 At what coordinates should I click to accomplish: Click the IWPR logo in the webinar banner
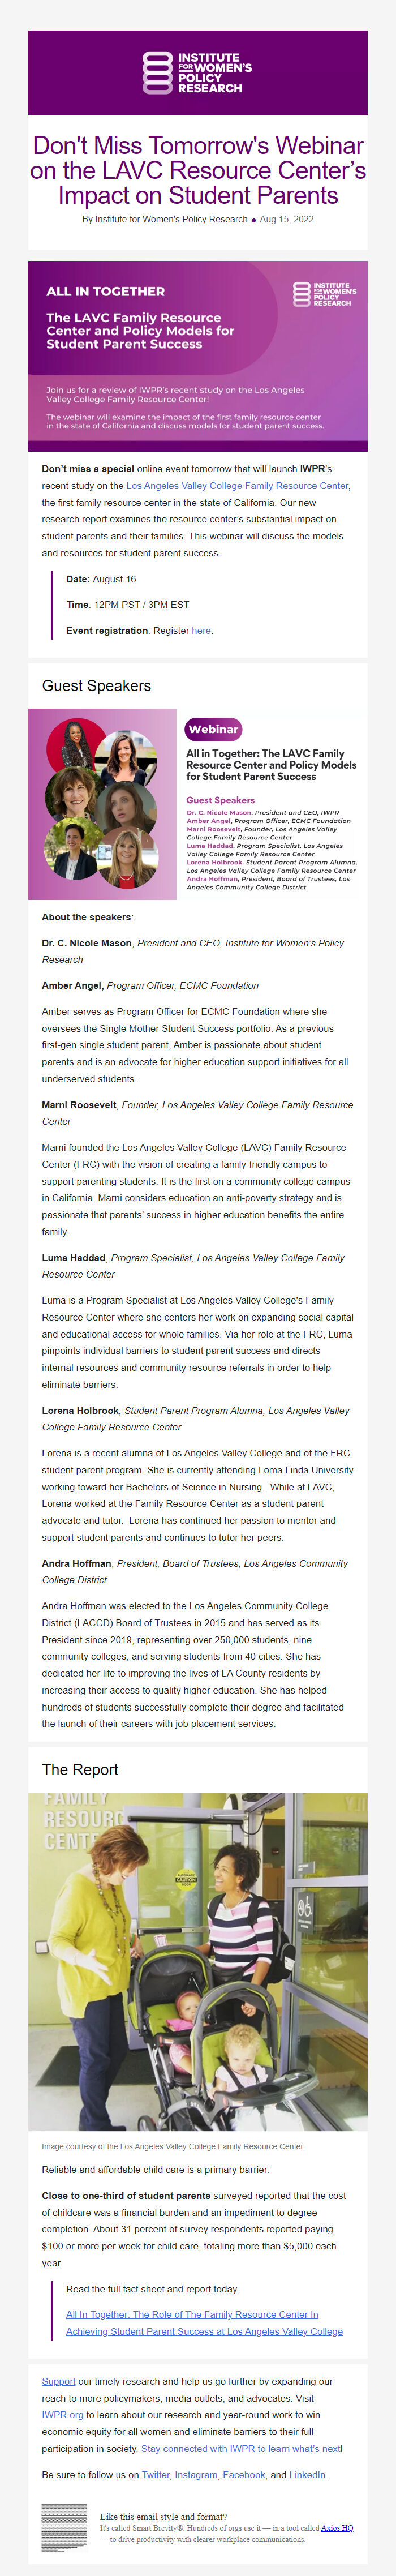coord(324,294)
